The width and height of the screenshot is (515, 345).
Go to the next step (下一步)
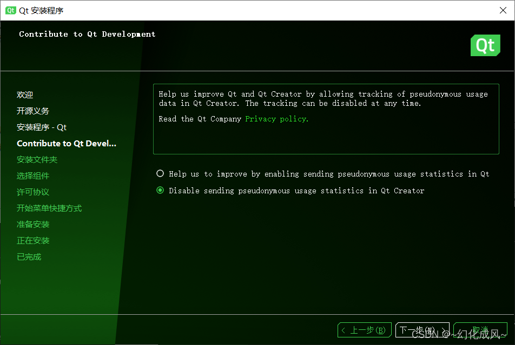(422, 330)
